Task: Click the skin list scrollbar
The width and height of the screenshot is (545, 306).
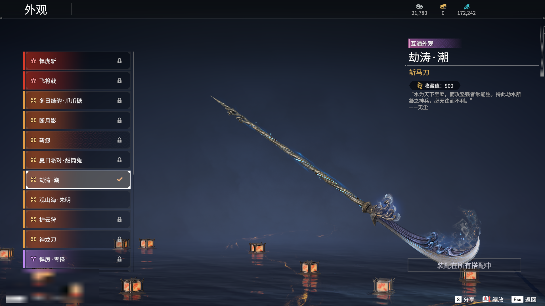Action: click(133, 113)
